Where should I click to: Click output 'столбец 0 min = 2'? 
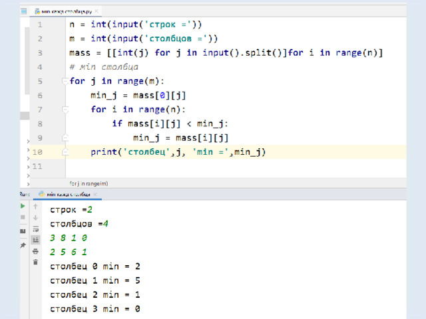point(95,266)
